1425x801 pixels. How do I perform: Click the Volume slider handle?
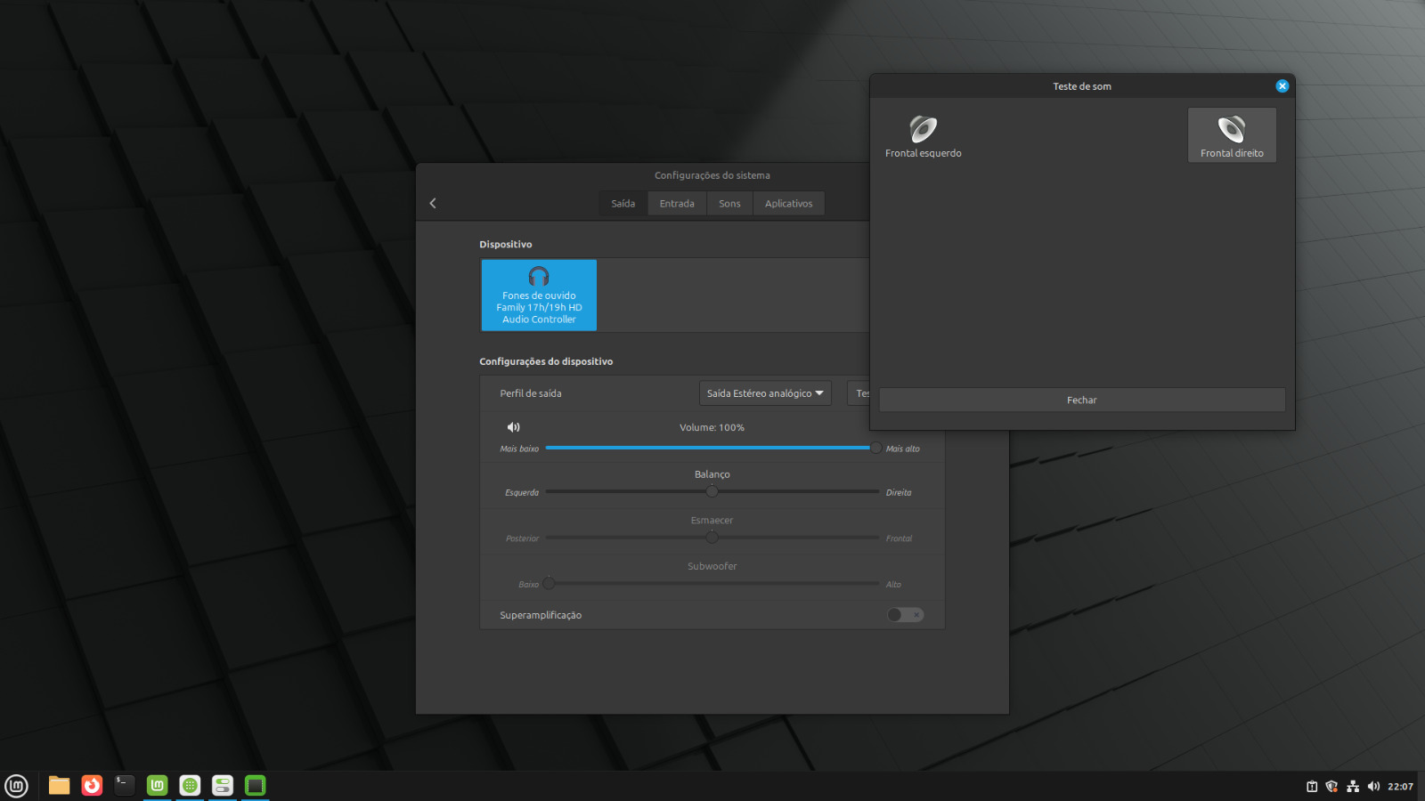(x=875, y=448)
